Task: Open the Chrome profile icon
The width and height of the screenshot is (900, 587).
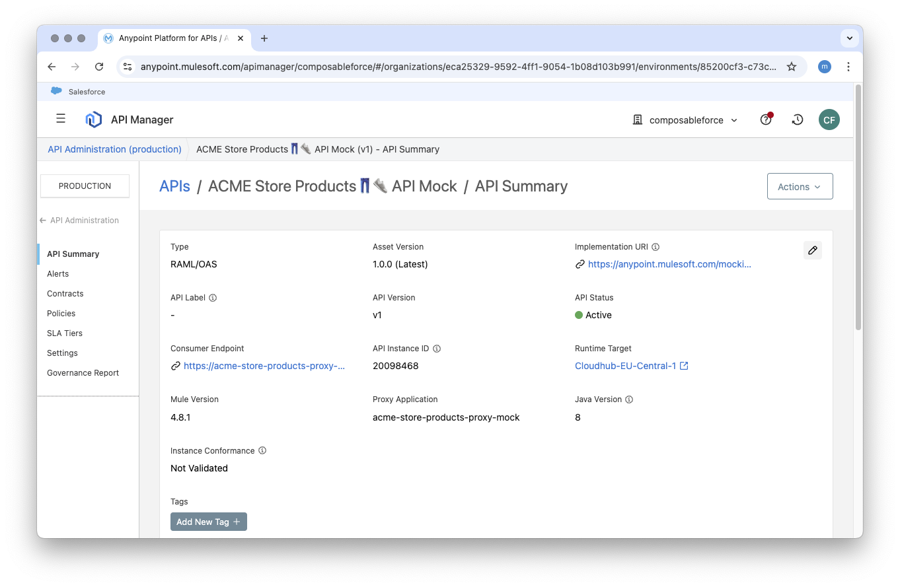Action: coord(824,67)
